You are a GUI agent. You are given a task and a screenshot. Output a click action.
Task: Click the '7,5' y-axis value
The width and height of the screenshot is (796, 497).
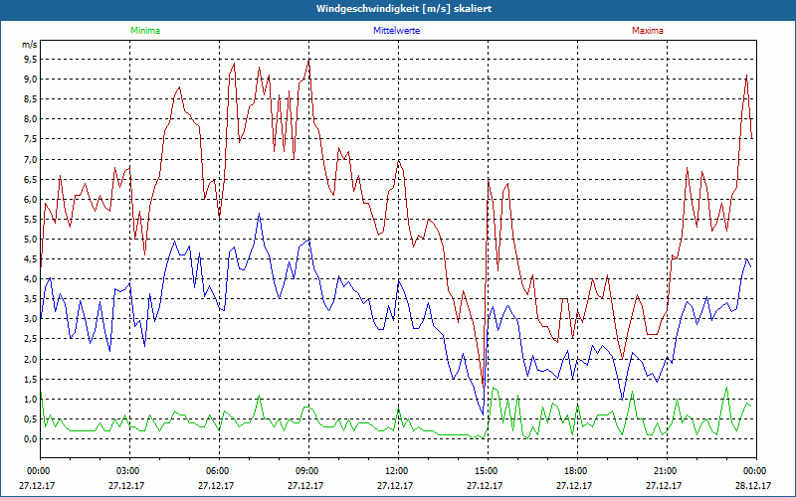pos(31,139)
